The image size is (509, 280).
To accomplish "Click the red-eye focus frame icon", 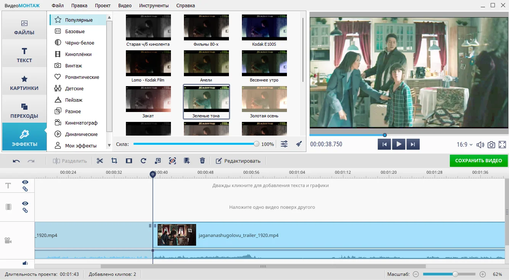I will (x=172, y=161).
